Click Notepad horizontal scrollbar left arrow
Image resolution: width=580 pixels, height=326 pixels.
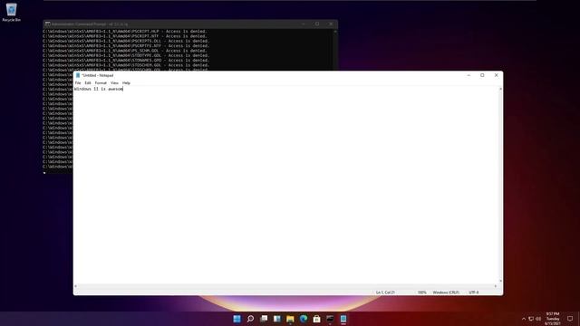(76, 286)
